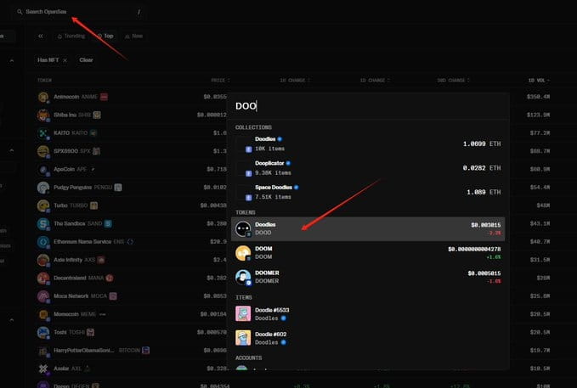
Task: Click the DOOMER token avatar icon
Action: tap(243, 278)
